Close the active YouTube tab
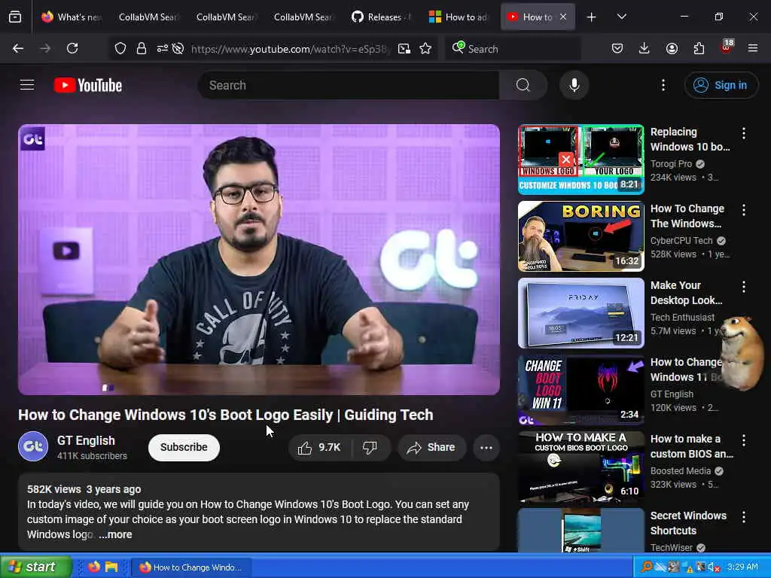This screenshot has width=771, height=578. [563, 17]
